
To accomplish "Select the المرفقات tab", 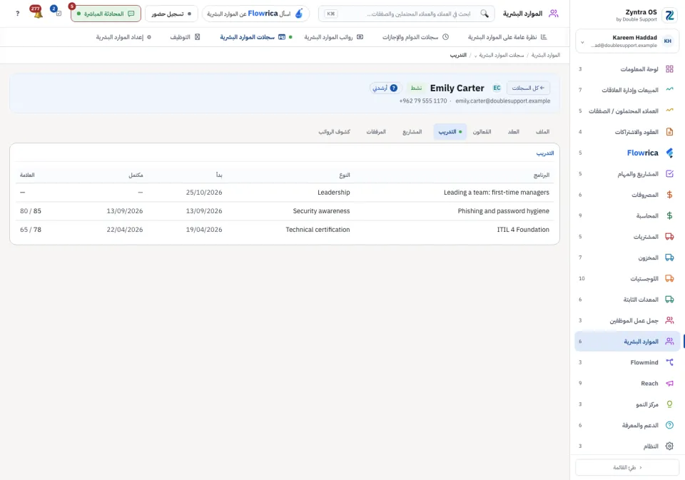I will 376,132.
